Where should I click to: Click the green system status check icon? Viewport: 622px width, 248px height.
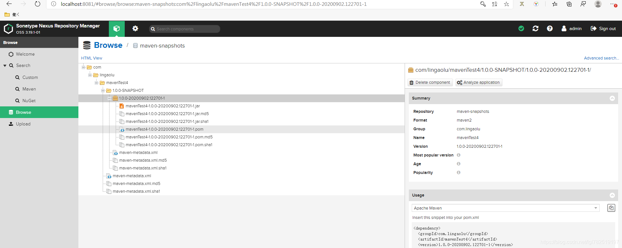pos(521,28)
